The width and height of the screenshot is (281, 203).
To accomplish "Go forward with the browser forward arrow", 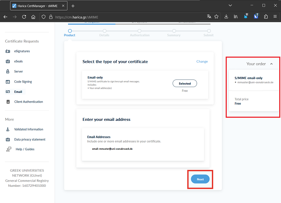I will tap(15, 17).
